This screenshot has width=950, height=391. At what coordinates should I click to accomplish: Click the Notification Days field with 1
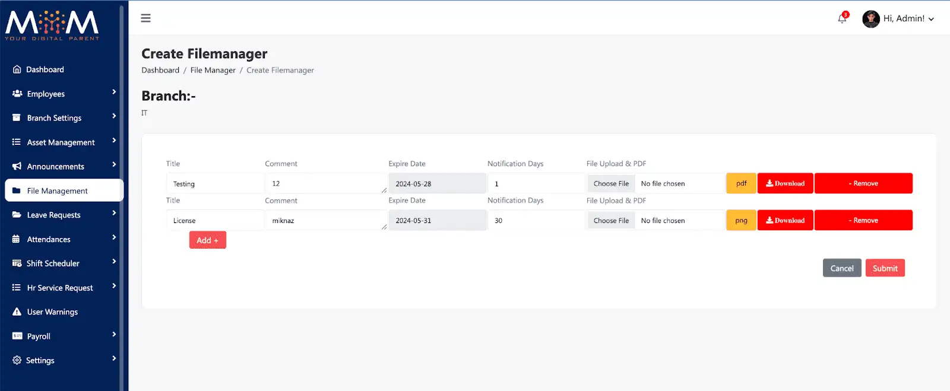point(536,184)
